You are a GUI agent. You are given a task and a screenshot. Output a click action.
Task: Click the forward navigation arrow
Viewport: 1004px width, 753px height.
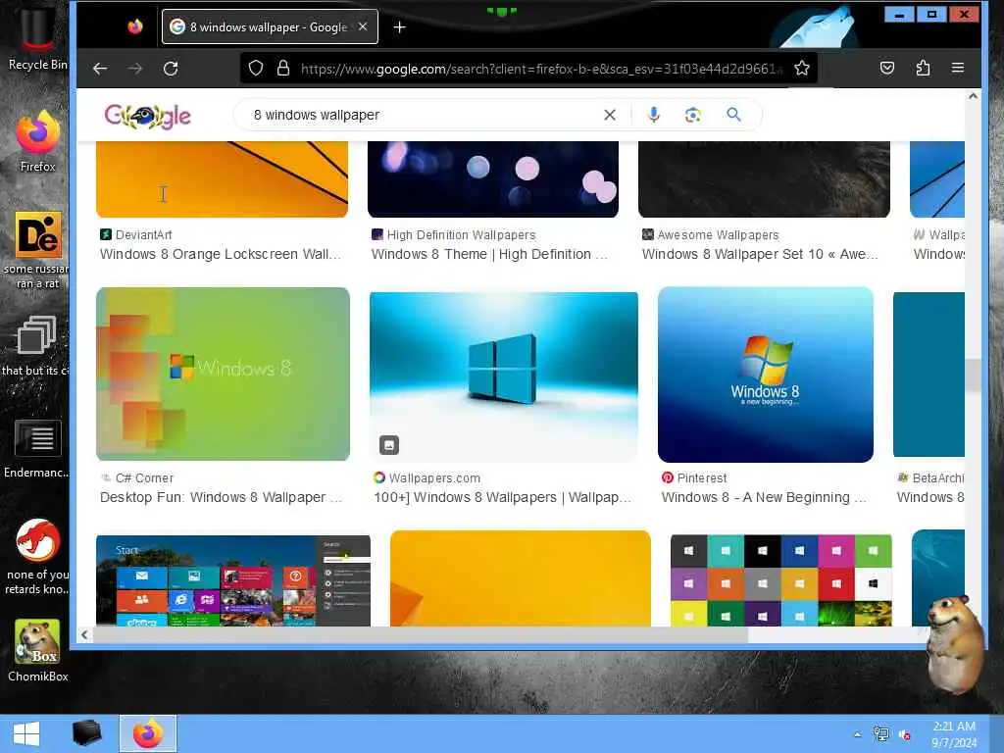click(135, 69)
